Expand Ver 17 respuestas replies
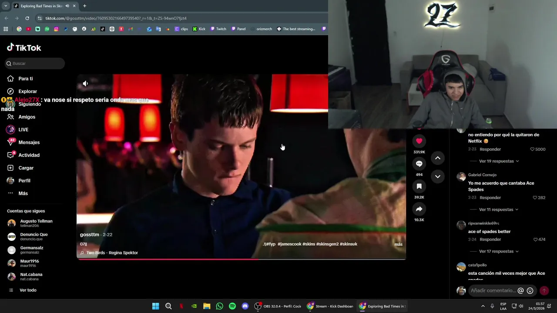Image resolution: width=557 pixels, height=313 pixels. tap(499, 251)
